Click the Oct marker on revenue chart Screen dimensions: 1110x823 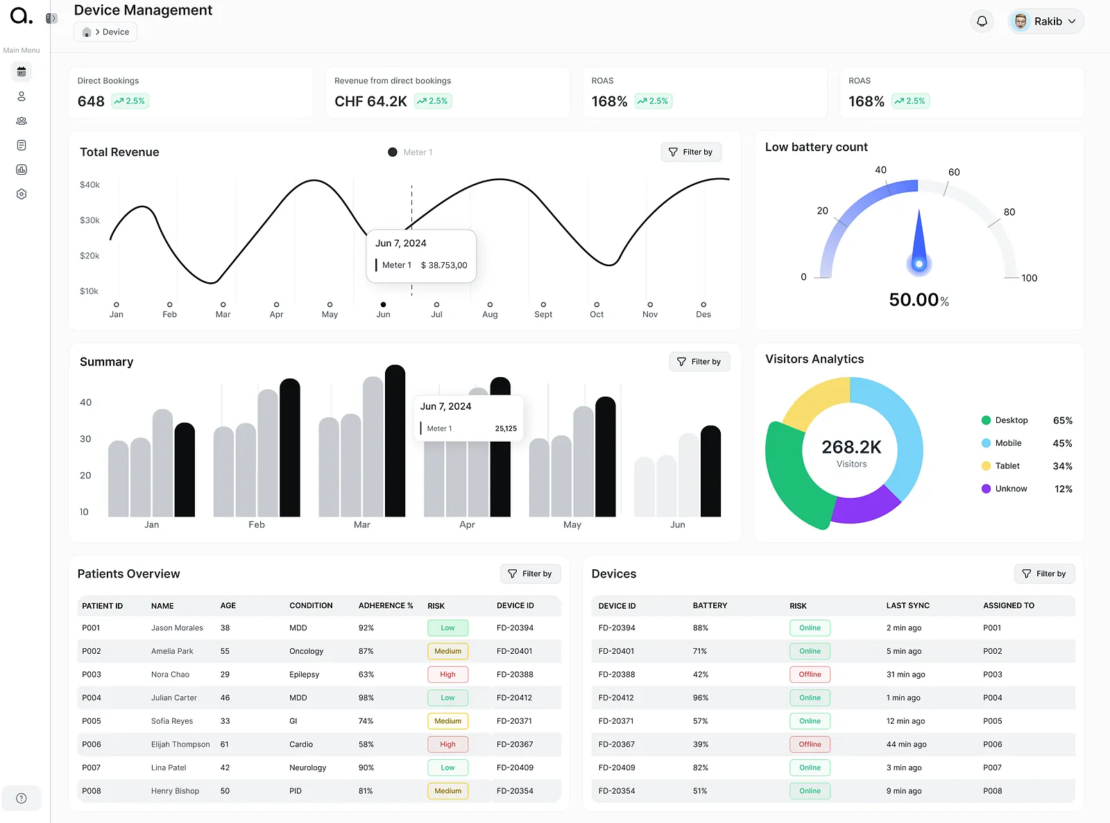click(597, 304)
